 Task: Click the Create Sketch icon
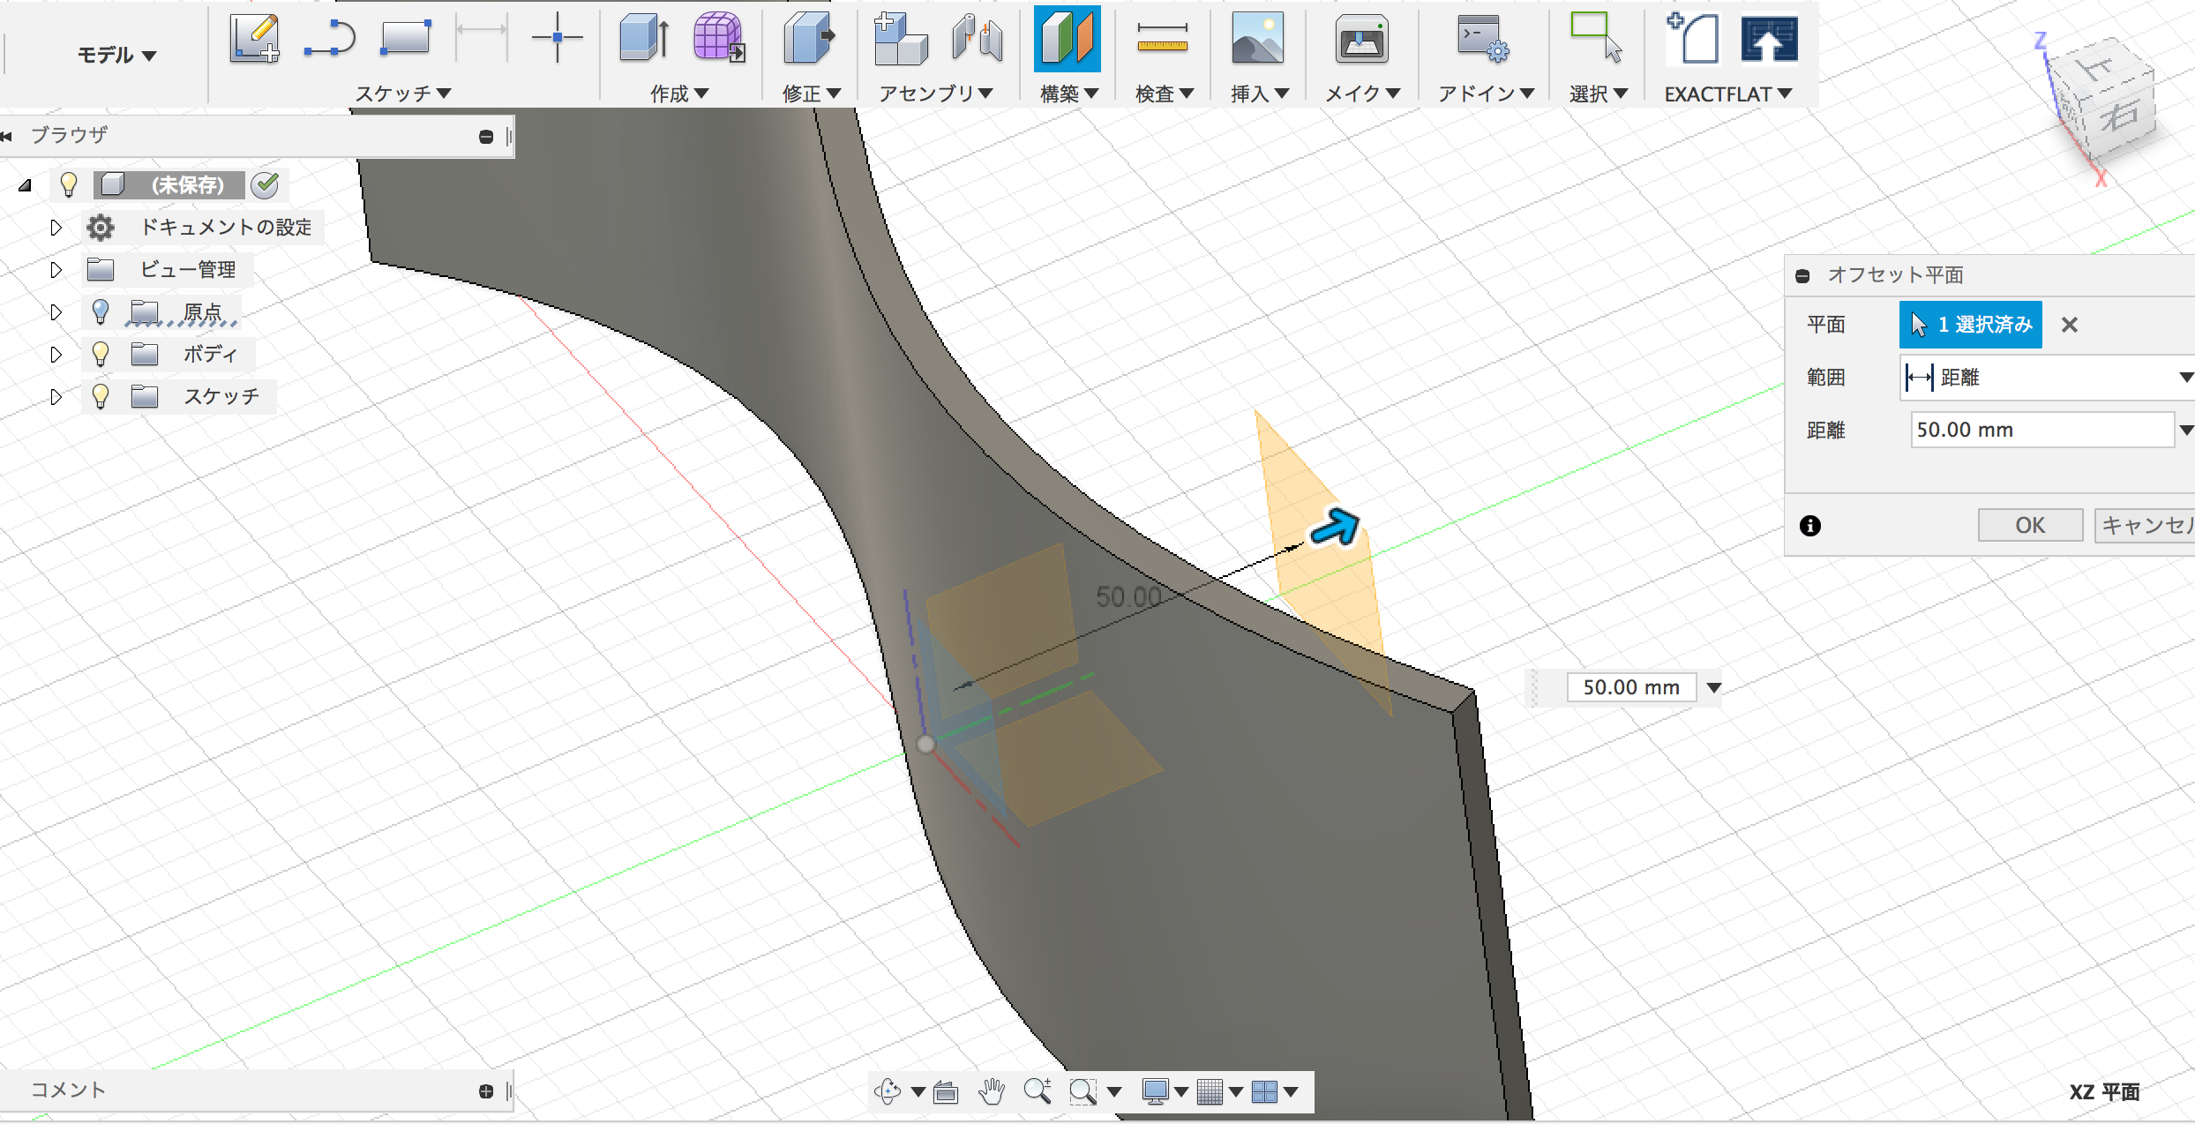click(x=254, y=39)
